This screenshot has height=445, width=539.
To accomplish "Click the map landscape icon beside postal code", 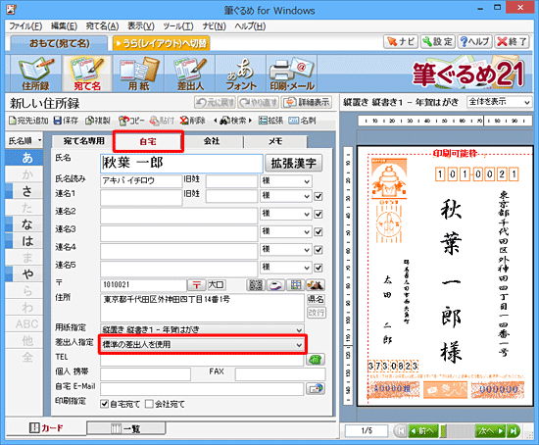I will click(x=315, y=285).
